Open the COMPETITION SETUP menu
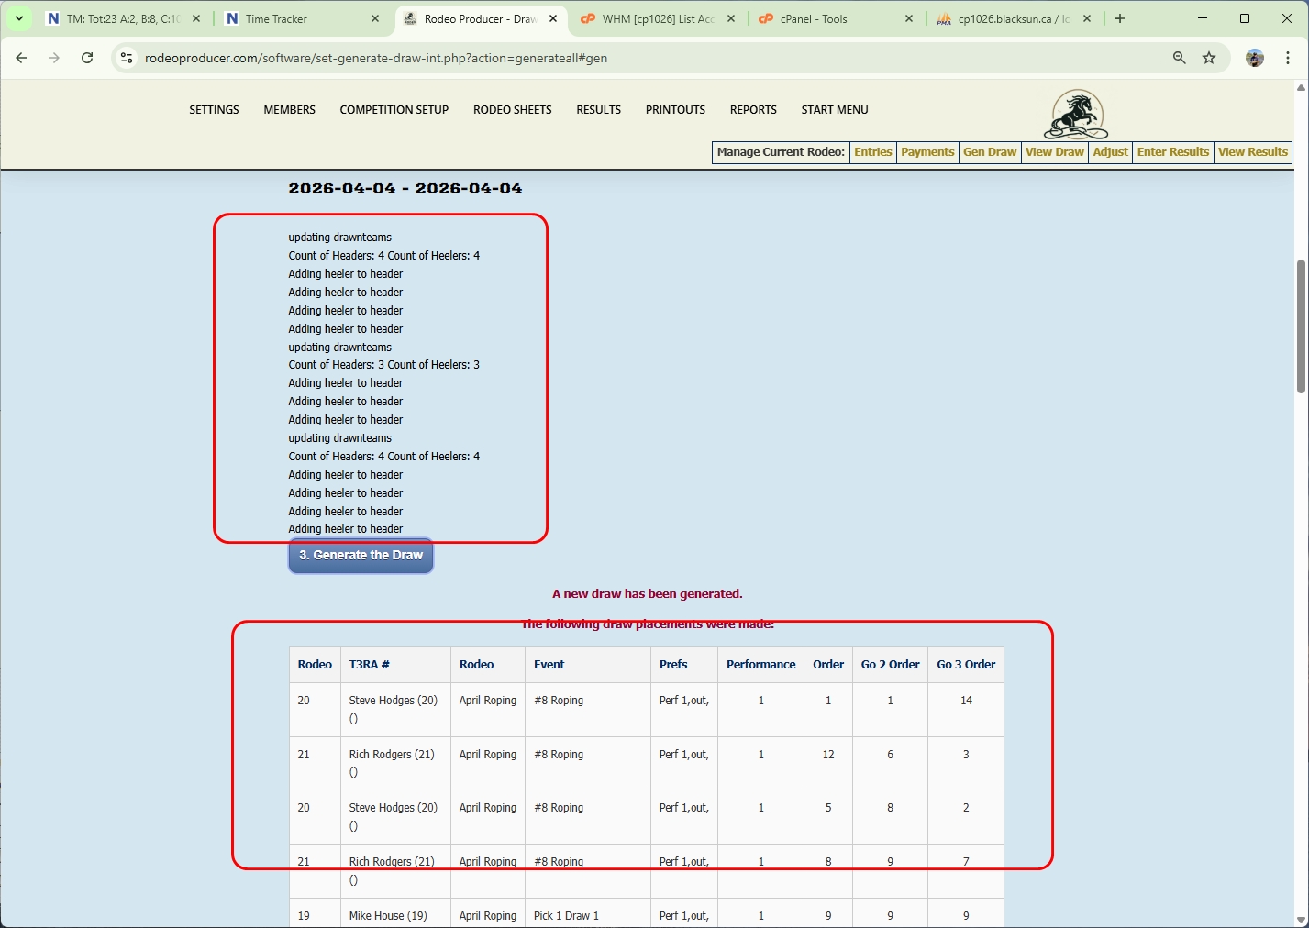1309x928 pixels. 394,110
